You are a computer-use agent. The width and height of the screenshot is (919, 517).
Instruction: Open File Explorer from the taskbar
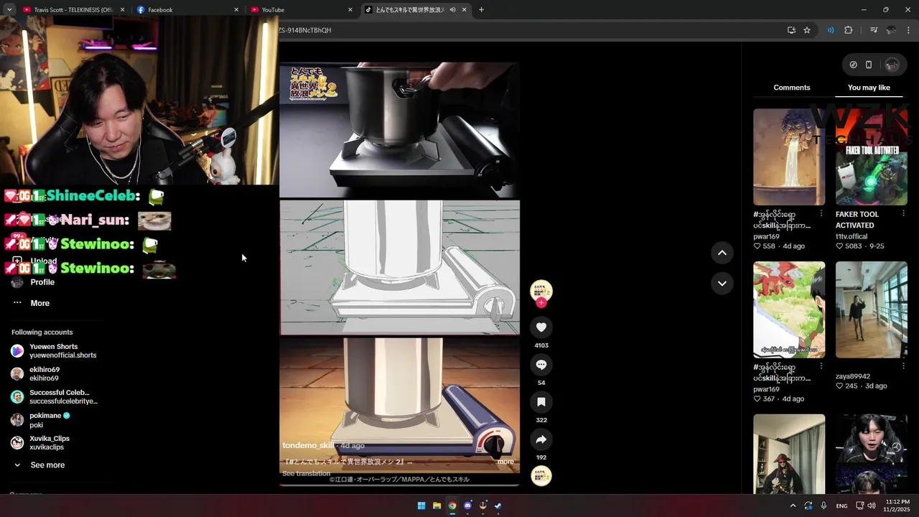click(x=437, y=506)
